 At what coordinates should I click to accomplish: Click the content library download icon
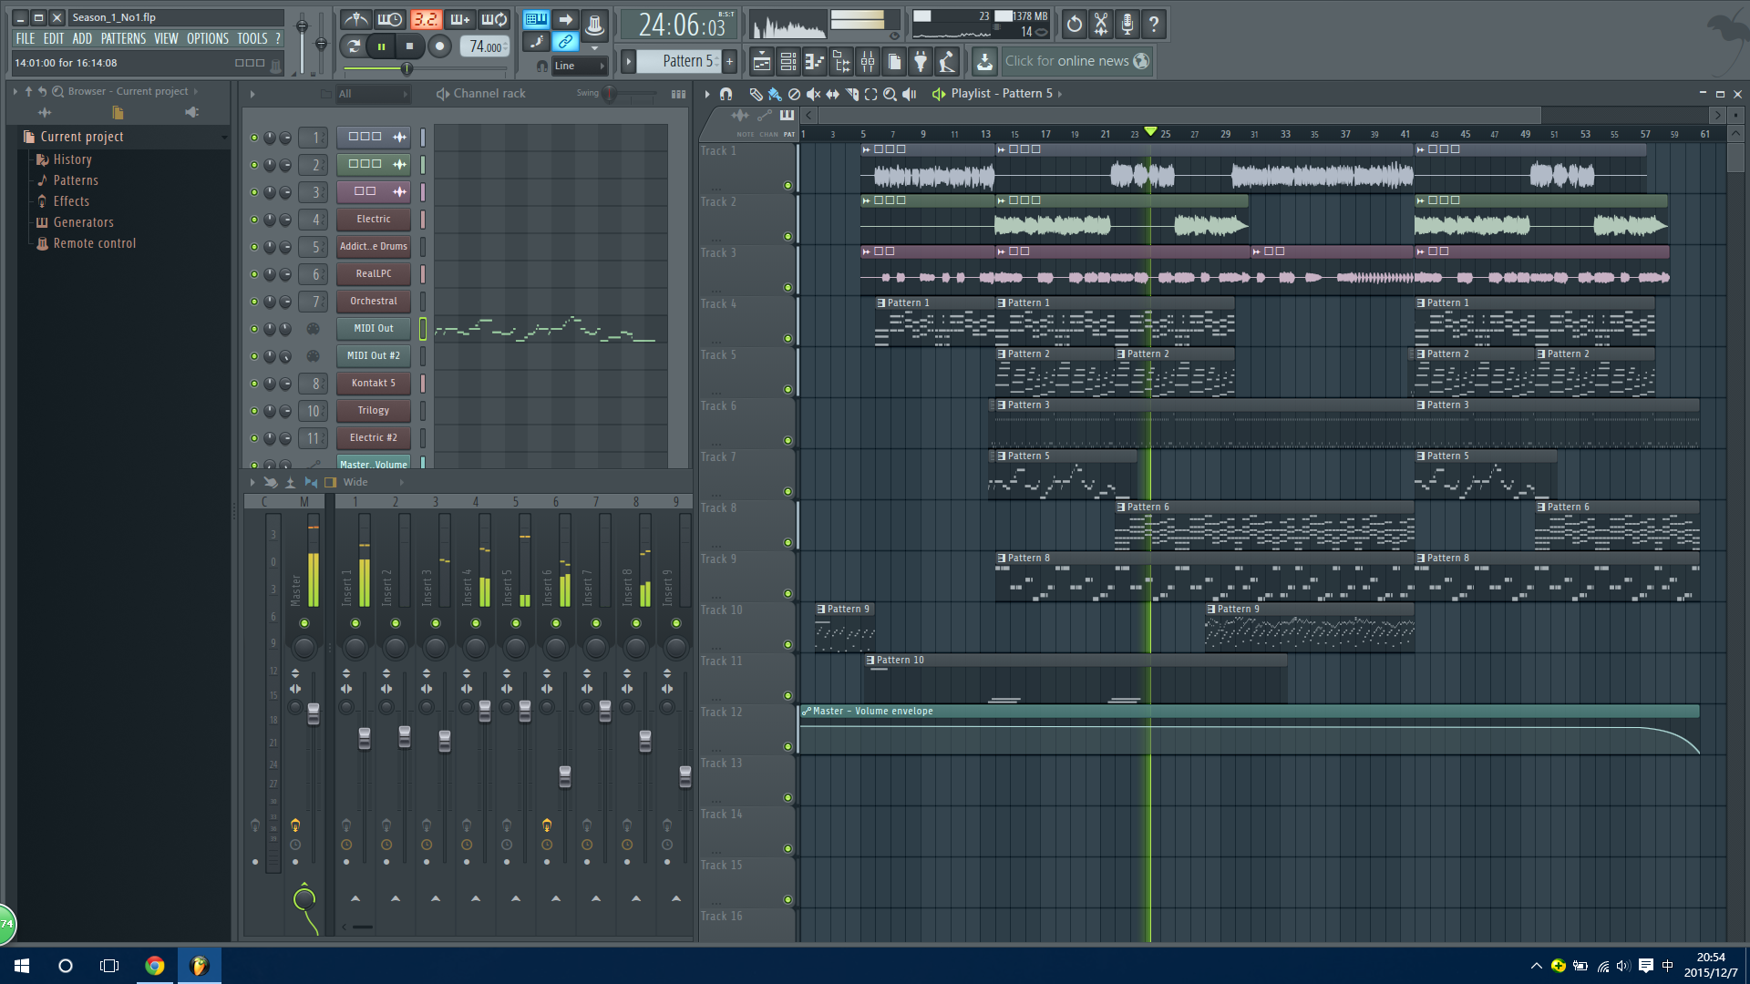(x=984, y=62)
